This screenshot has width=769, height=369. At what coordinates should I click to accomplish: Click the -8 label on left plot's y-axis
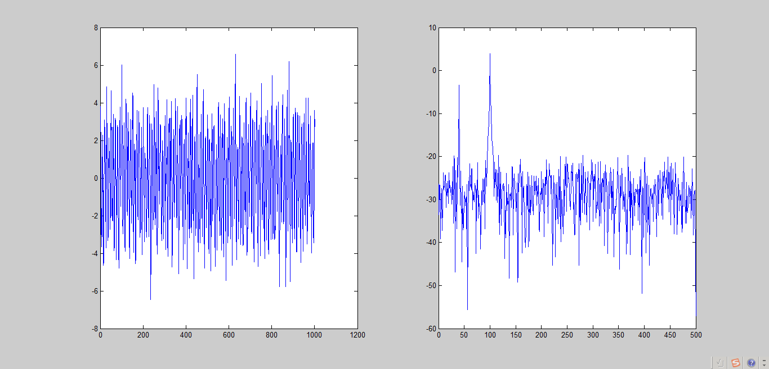coord(95,329)
